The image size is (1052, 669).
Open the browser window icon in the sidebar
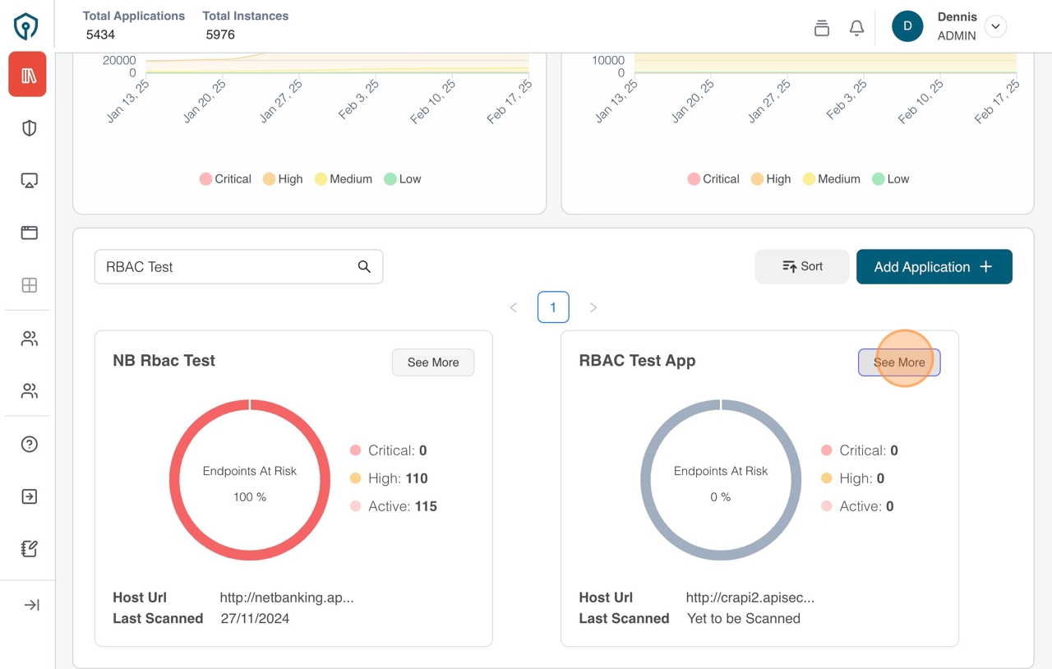coord(30,233)
